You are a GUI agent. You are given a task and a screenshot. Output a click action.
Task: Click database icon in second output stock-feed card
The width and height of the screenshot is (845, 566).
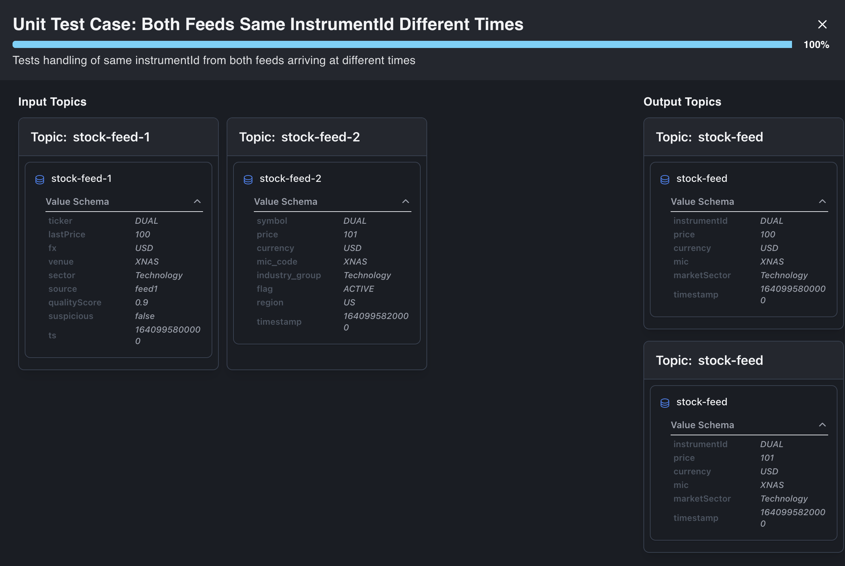665,403
